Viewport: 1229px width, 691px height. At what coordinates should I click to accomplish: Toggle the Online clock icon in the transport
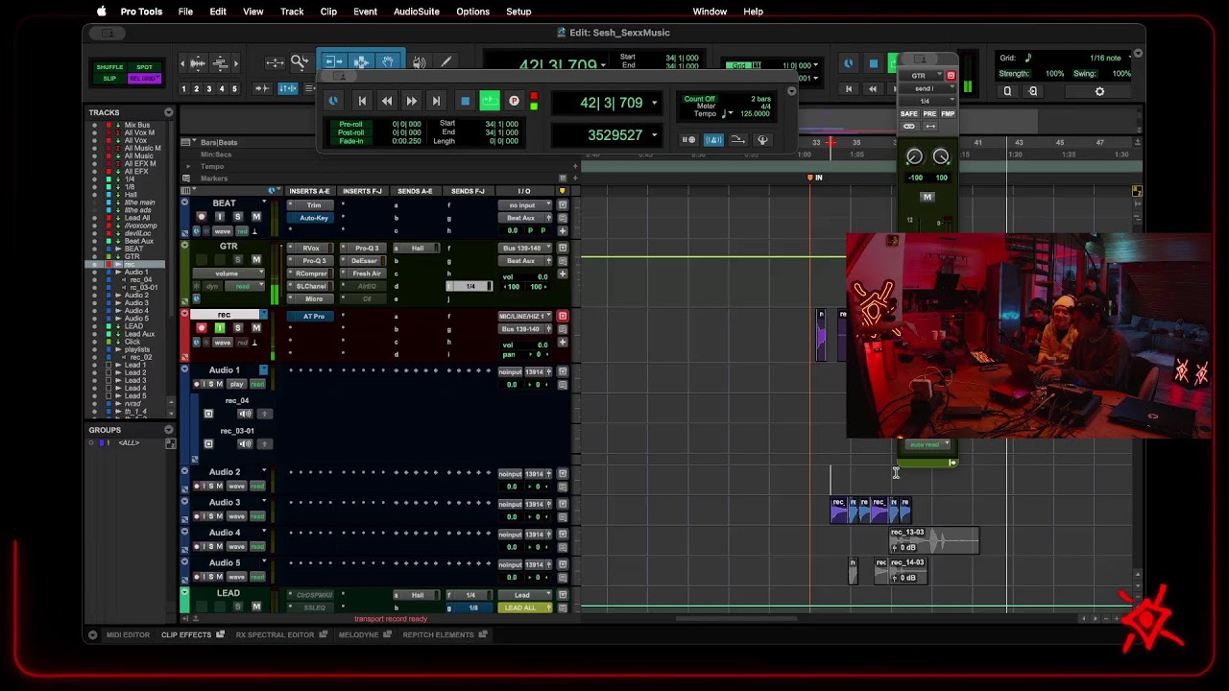point(333,101)
